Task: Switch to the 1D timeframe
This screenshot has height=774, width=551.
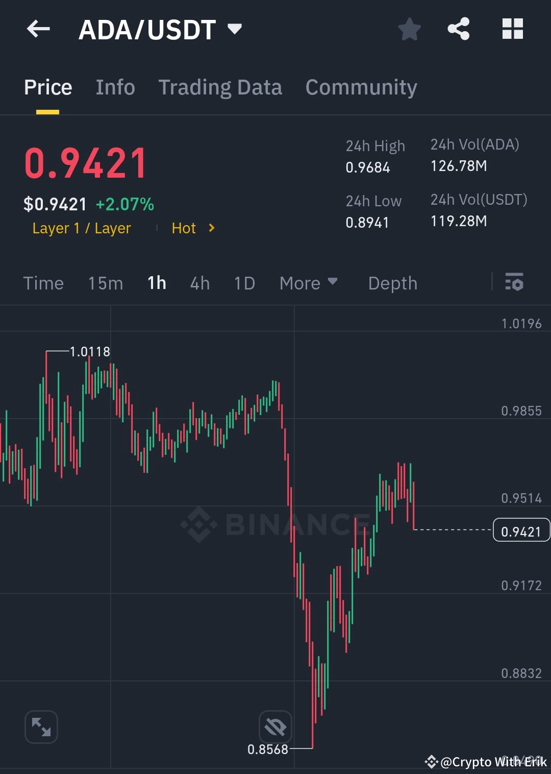Action: pyautogui.click(x=244, y=283)
